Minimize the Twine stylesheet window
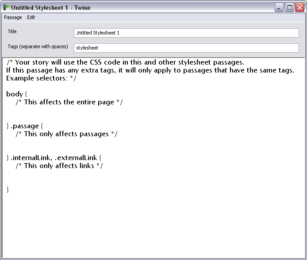Screen dimensions: 307x260 279,8
